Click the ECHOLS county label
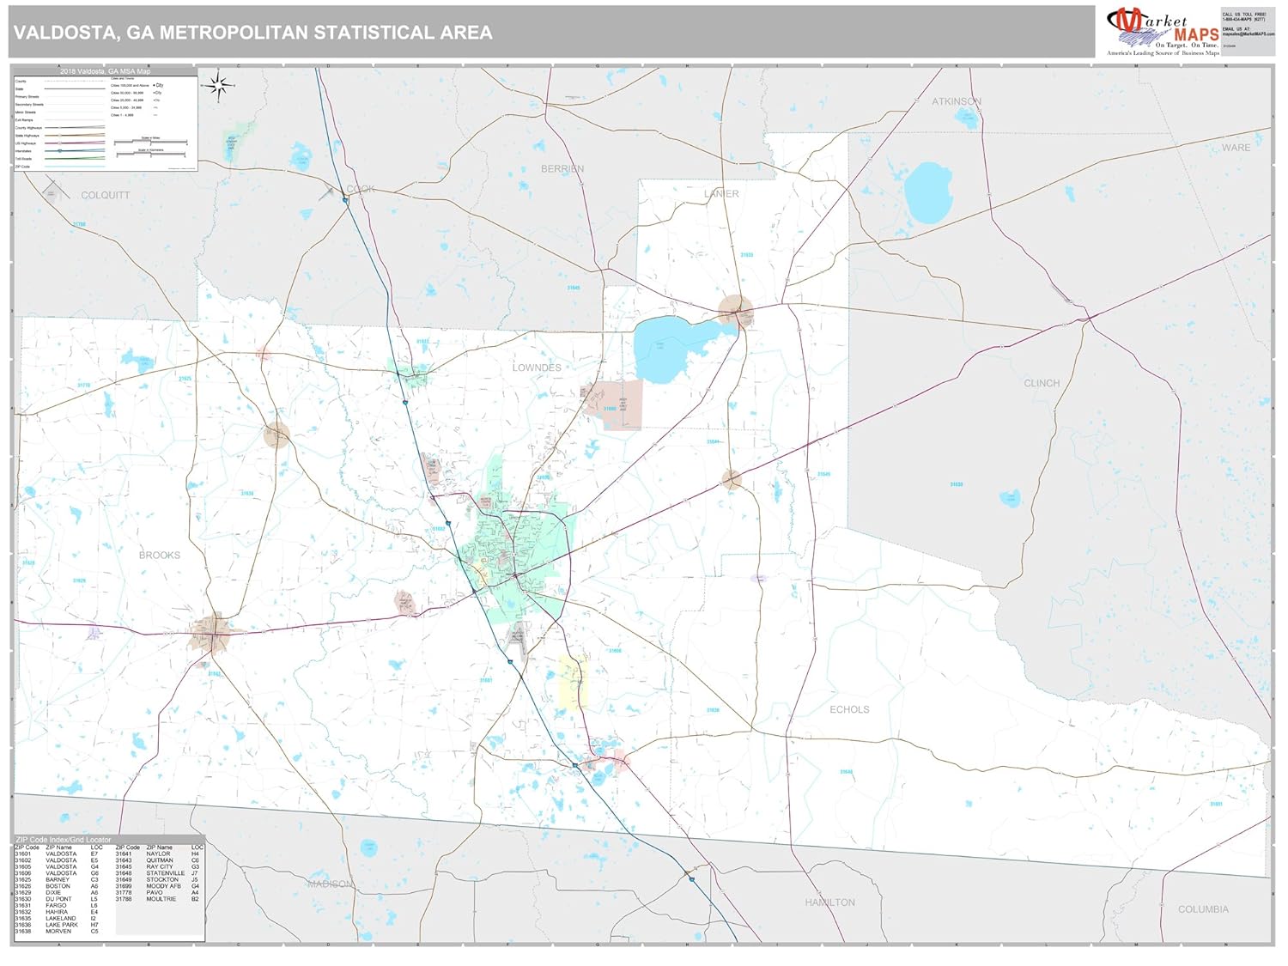1288x966 pixels. 849,710
